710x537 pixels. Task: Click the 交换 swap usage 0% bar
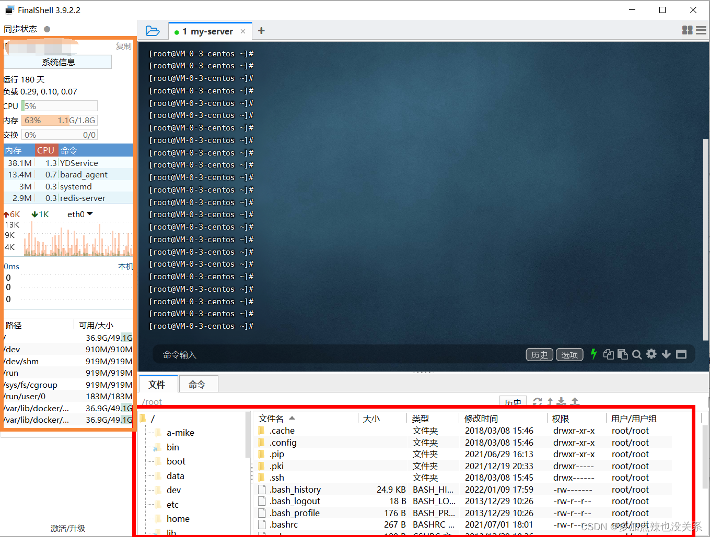(x=60, y=135)
